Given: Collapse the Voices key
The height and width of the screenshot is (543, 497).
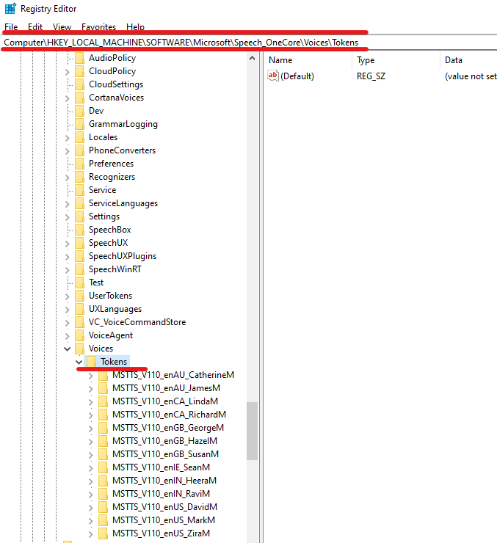Looking at the screenshot, I should (68, 349).
